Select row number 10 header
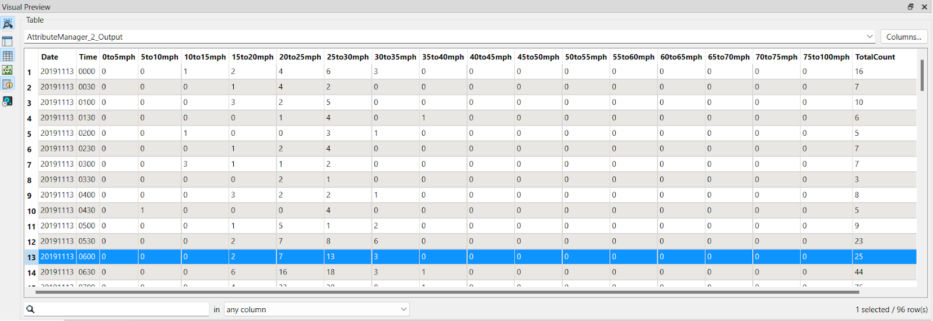The image size is (933, 321). coord(31,210)
